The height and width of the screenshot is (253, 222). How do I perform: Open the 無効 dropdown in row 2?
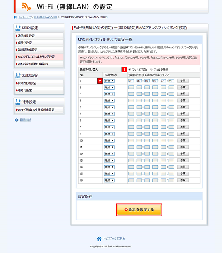point(109,87)
